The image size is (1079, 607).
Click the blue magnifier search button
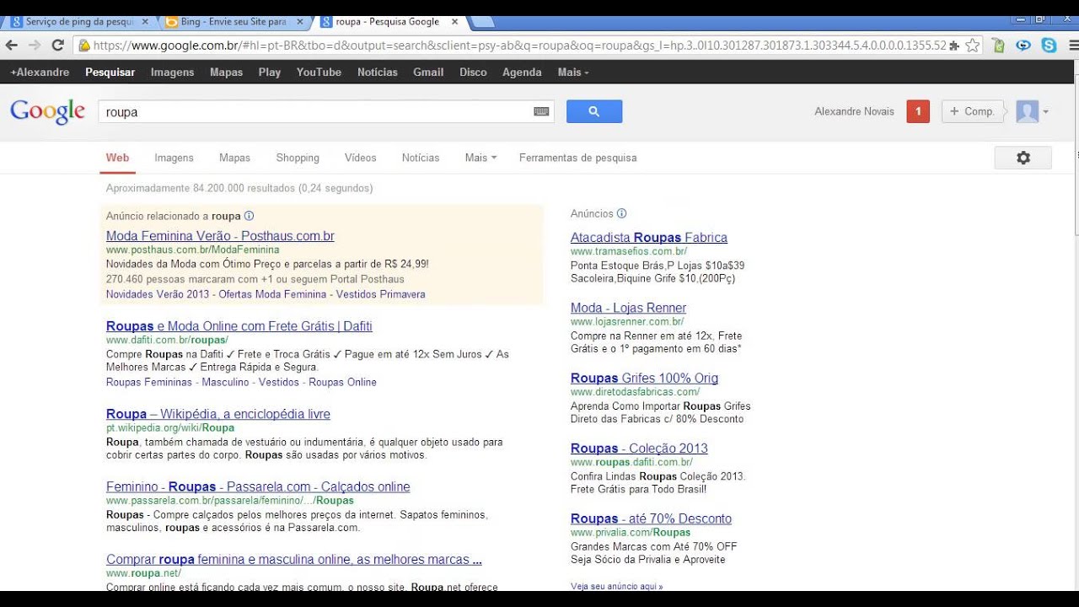[594, 111]
